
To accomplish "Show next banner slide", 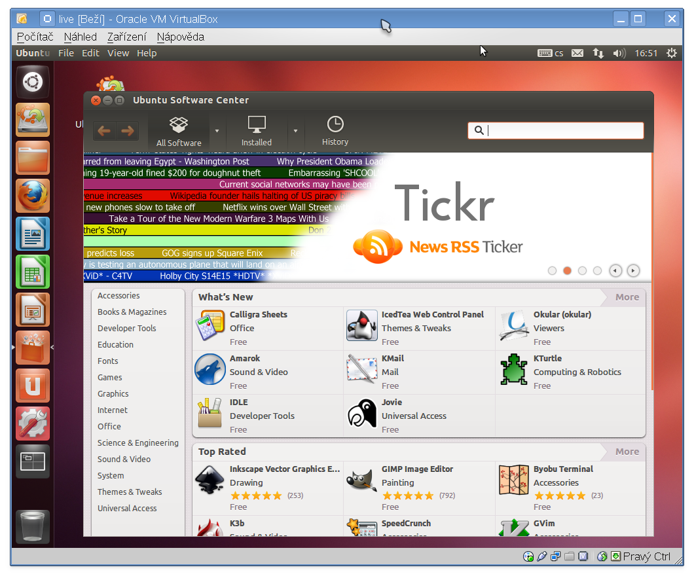I will pyautogui.click(x=633, y=270).
